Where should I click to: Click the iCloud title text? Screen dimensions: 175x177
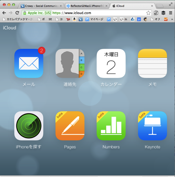click(10, 28)
